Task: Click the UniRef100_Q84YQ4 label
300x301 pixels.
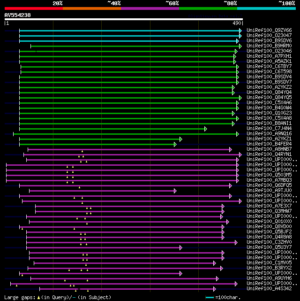Action: (269, 92)
